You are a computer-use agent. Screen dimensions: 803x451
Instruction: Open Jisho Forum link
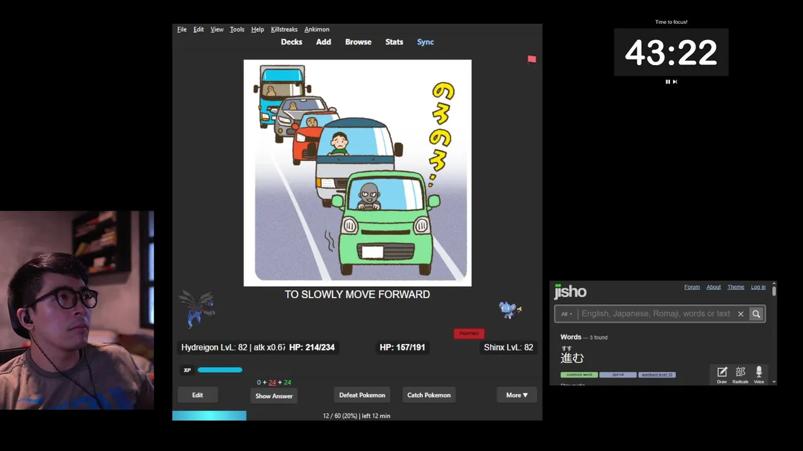pos(692,287)
